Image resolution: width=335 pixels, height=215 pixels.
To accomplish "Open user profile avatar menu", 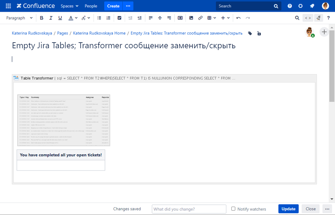I will [325, 6].
